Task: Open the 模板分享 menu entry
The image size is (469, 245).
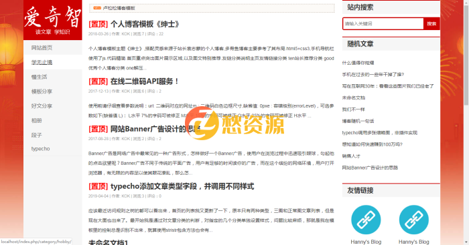Action: click(x=42, y=91)
